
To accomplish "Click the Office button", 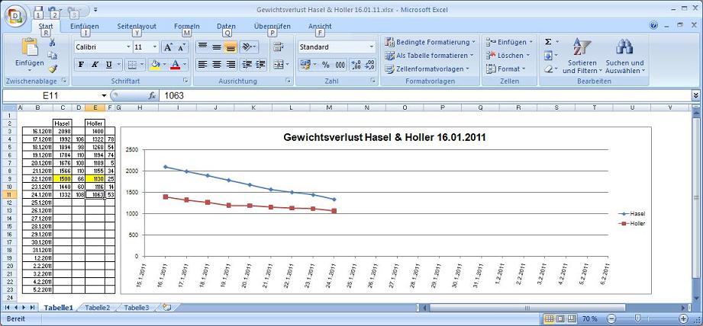I will point(16,16).
